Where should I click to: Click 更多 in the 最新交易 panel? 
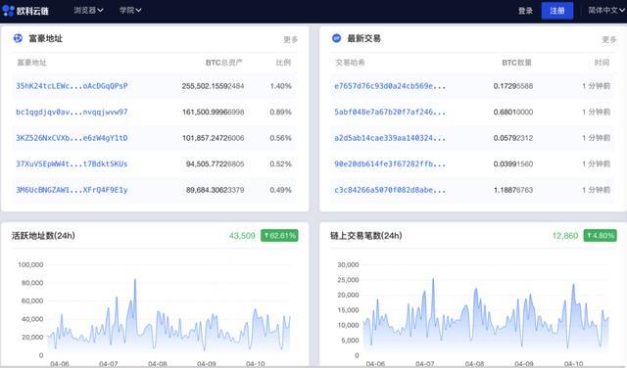coord(609,39)
